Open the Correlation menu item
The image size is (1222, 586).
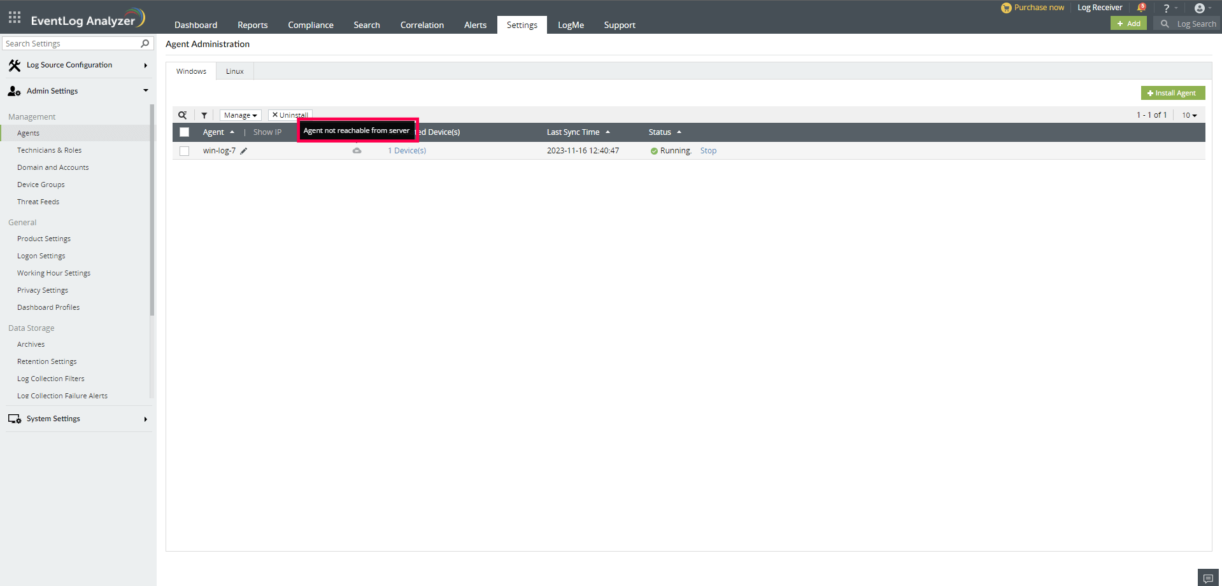pyautogui.click(x=422, y=25)
